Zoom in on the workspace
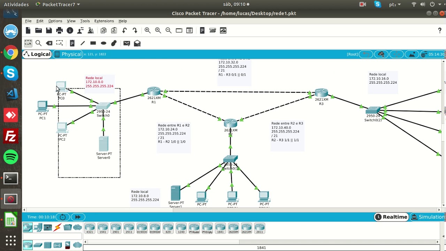The width and height of the screenshot is (446, 251). (148, 31)
